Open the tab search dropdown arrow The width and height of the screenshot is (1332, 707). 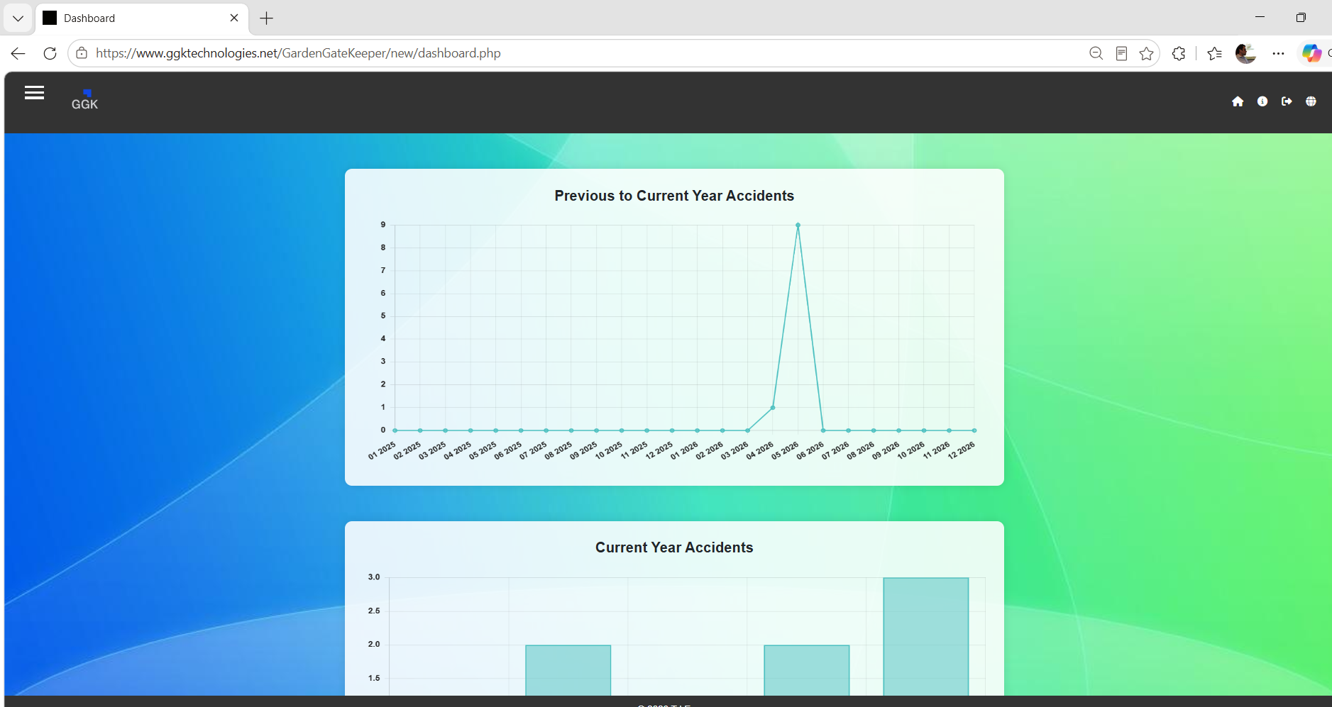[x=18, y=18]
